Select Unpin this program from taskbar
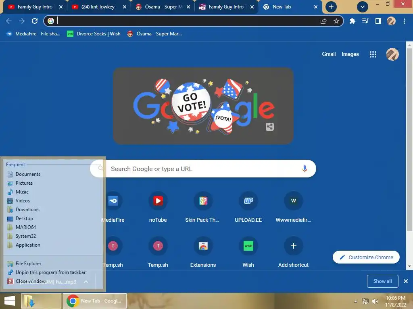Viewport: 413px width, 309px height. [x=53, y=272]
